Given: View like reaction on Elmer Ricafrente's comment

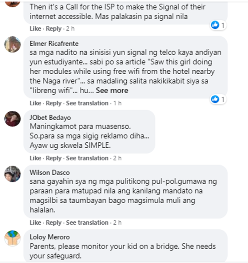Looking at the screenshot, I should pos(218,99).
